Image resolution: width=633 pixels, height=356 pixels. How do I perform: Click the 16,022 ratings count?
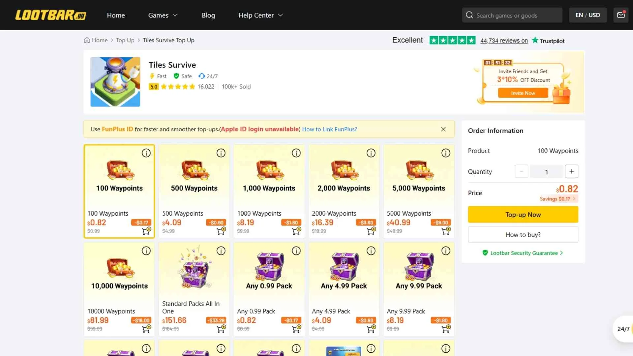[206, 87]
